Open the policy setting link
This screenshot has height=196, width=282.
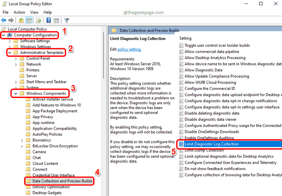(x=129, y=49)
